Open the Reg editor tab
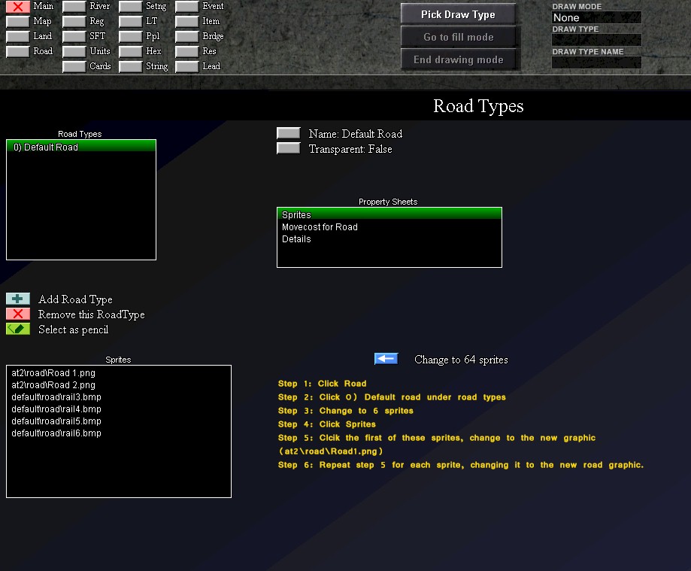This screenshot has height=571, width=691. [74, 21]
